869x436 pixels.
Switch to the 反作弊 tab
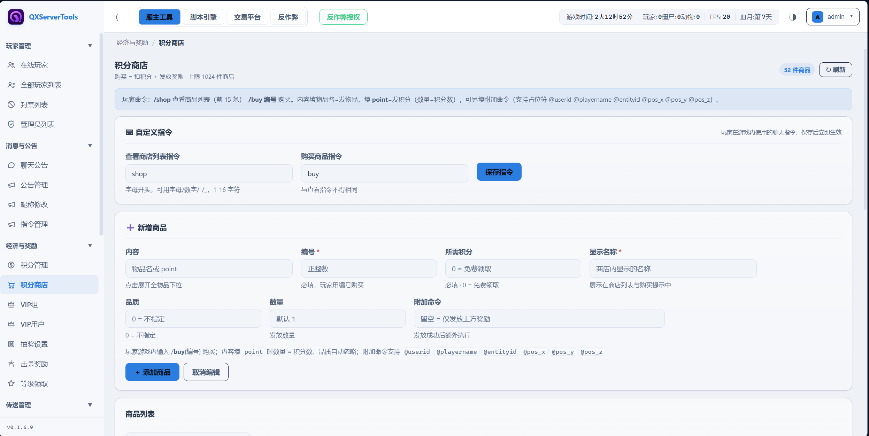pyautogui.click(x=288, y=17)
